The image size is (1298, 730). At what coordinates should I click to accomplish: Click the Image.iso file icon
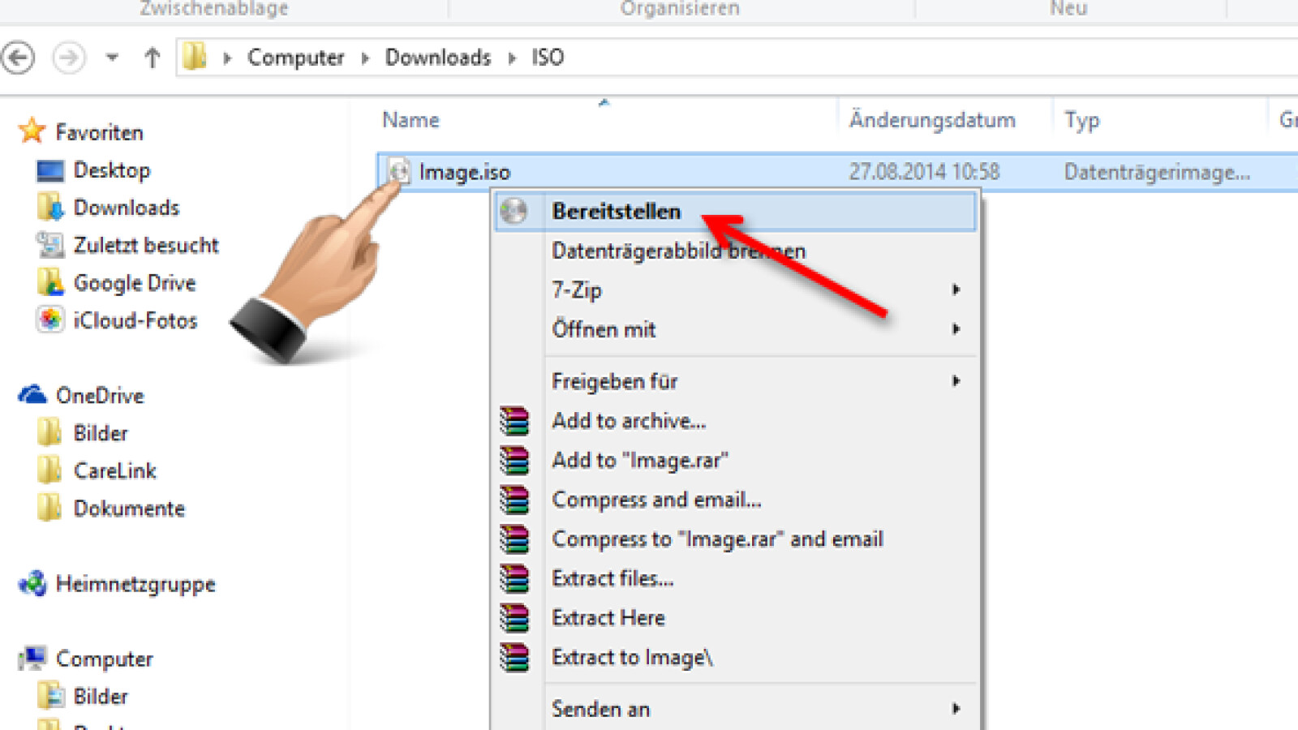pos(398,172)
